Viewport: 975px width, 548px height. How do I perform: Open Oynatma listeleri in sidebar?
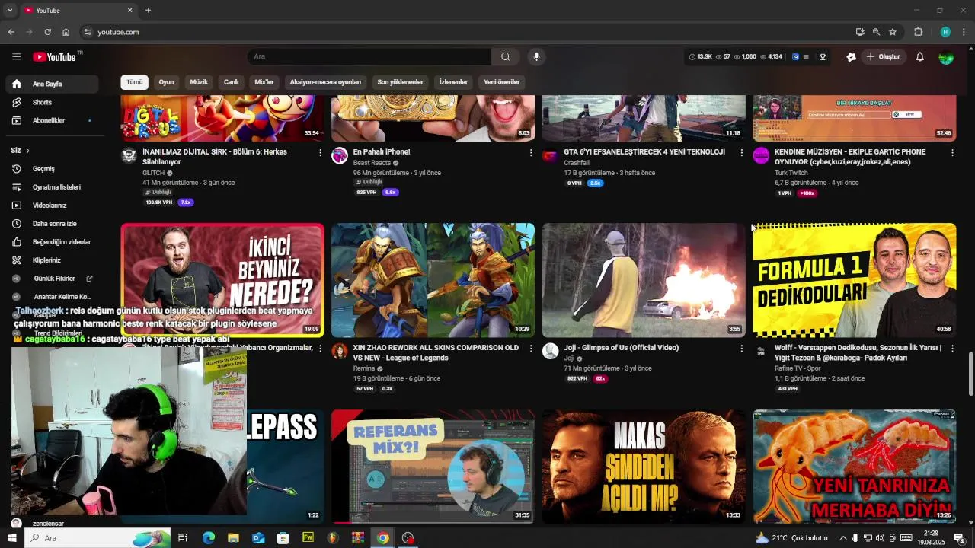click(x=52, y=187)
